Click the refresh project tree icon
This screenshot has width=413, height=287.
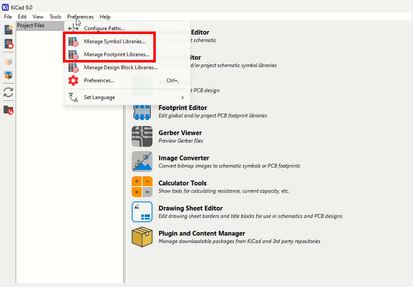click(8, 92)
